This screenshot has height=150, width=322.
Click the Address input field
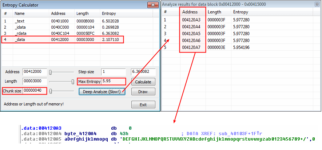[x=35, y=72]
